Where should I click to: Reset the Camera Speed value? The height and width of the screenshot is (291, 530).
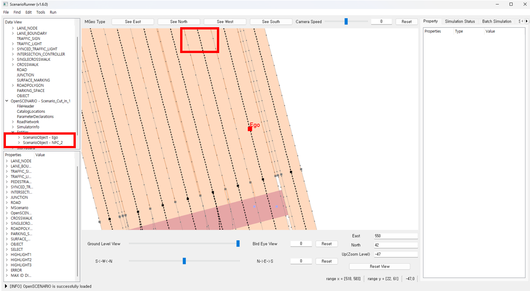pyautogui.click(x=407, y=22)
